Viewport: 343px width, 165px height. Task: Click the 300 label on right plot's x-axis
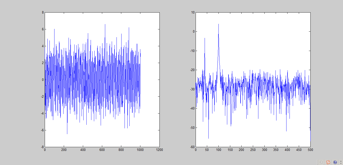pyautogui.click(x=264, y=150)
